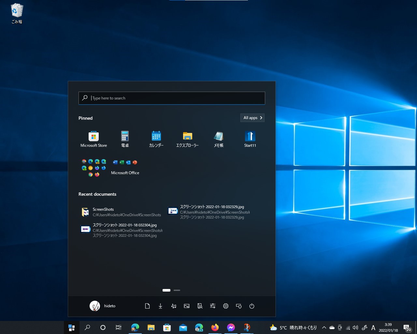Open recent file スクリーンショット 2022-01-18 032304.jpg
The height and width of the screenshot is (334, 417).
[x=121, y=230]
